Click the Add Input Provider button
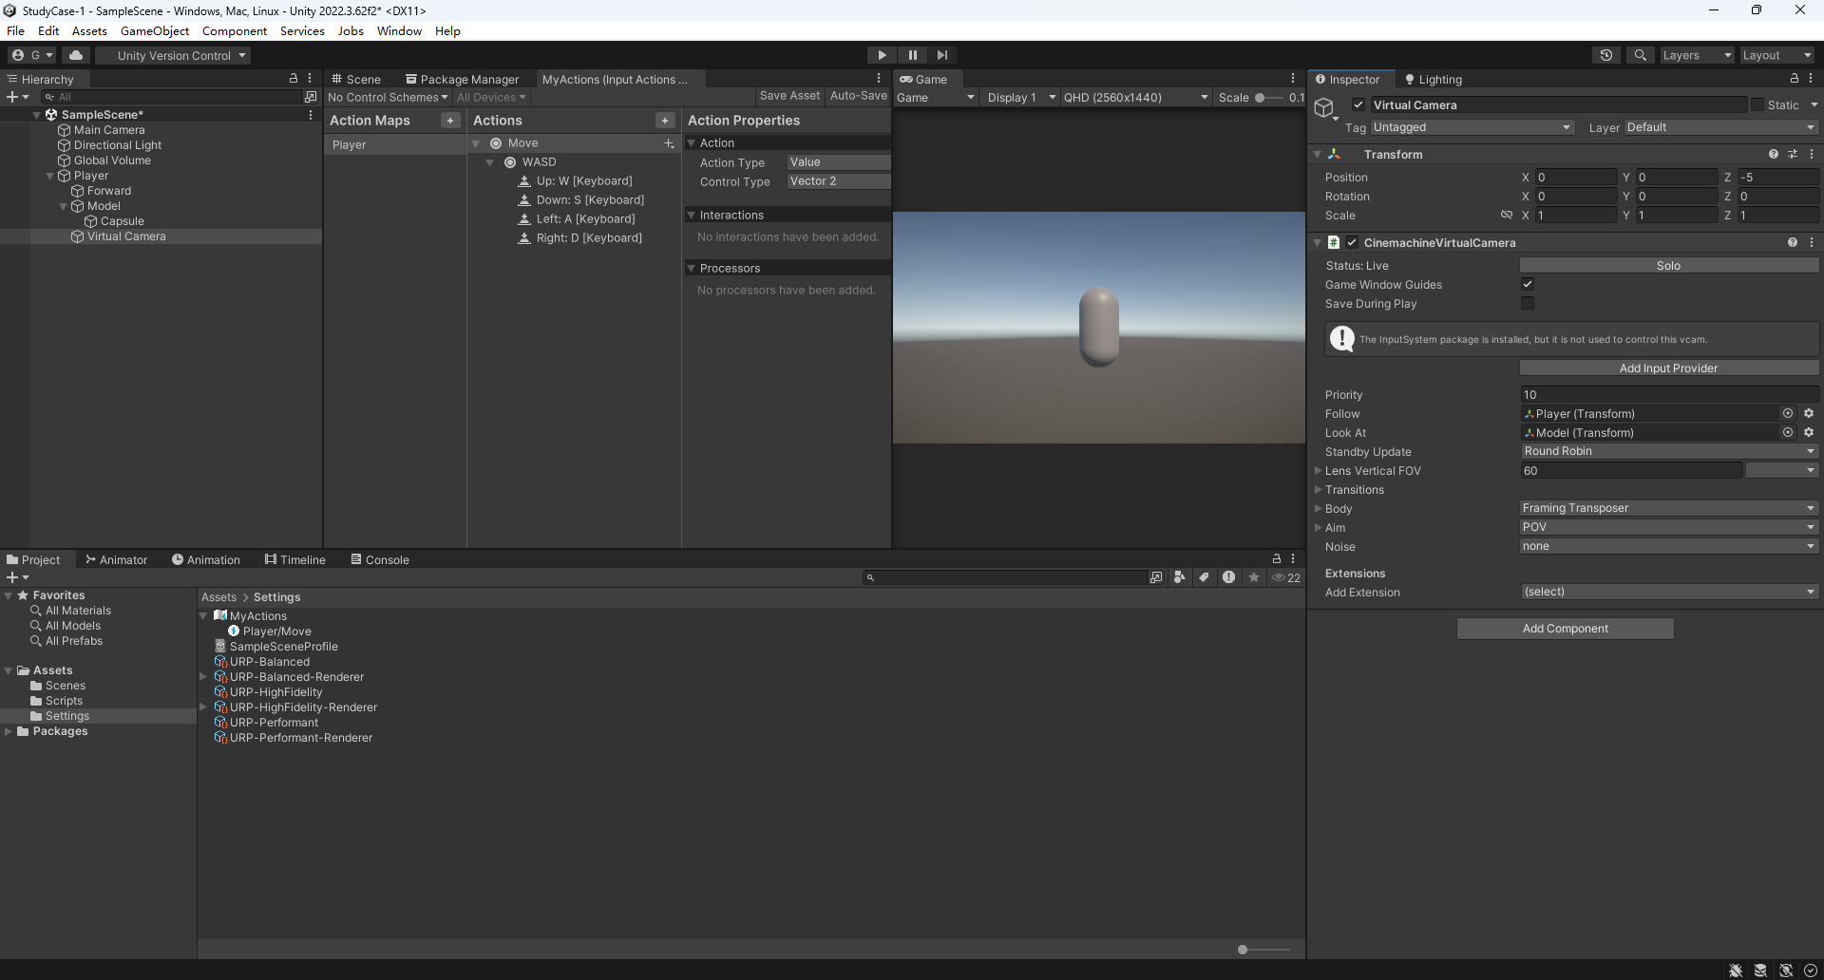The width and height of the screenshot is (1824, 980). [x=1668, y=368]
